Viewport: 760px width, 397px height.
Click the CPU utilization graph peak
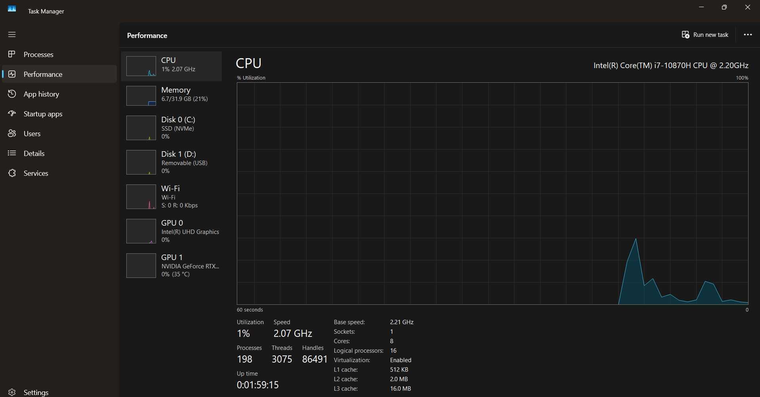[x=636, y=239]
